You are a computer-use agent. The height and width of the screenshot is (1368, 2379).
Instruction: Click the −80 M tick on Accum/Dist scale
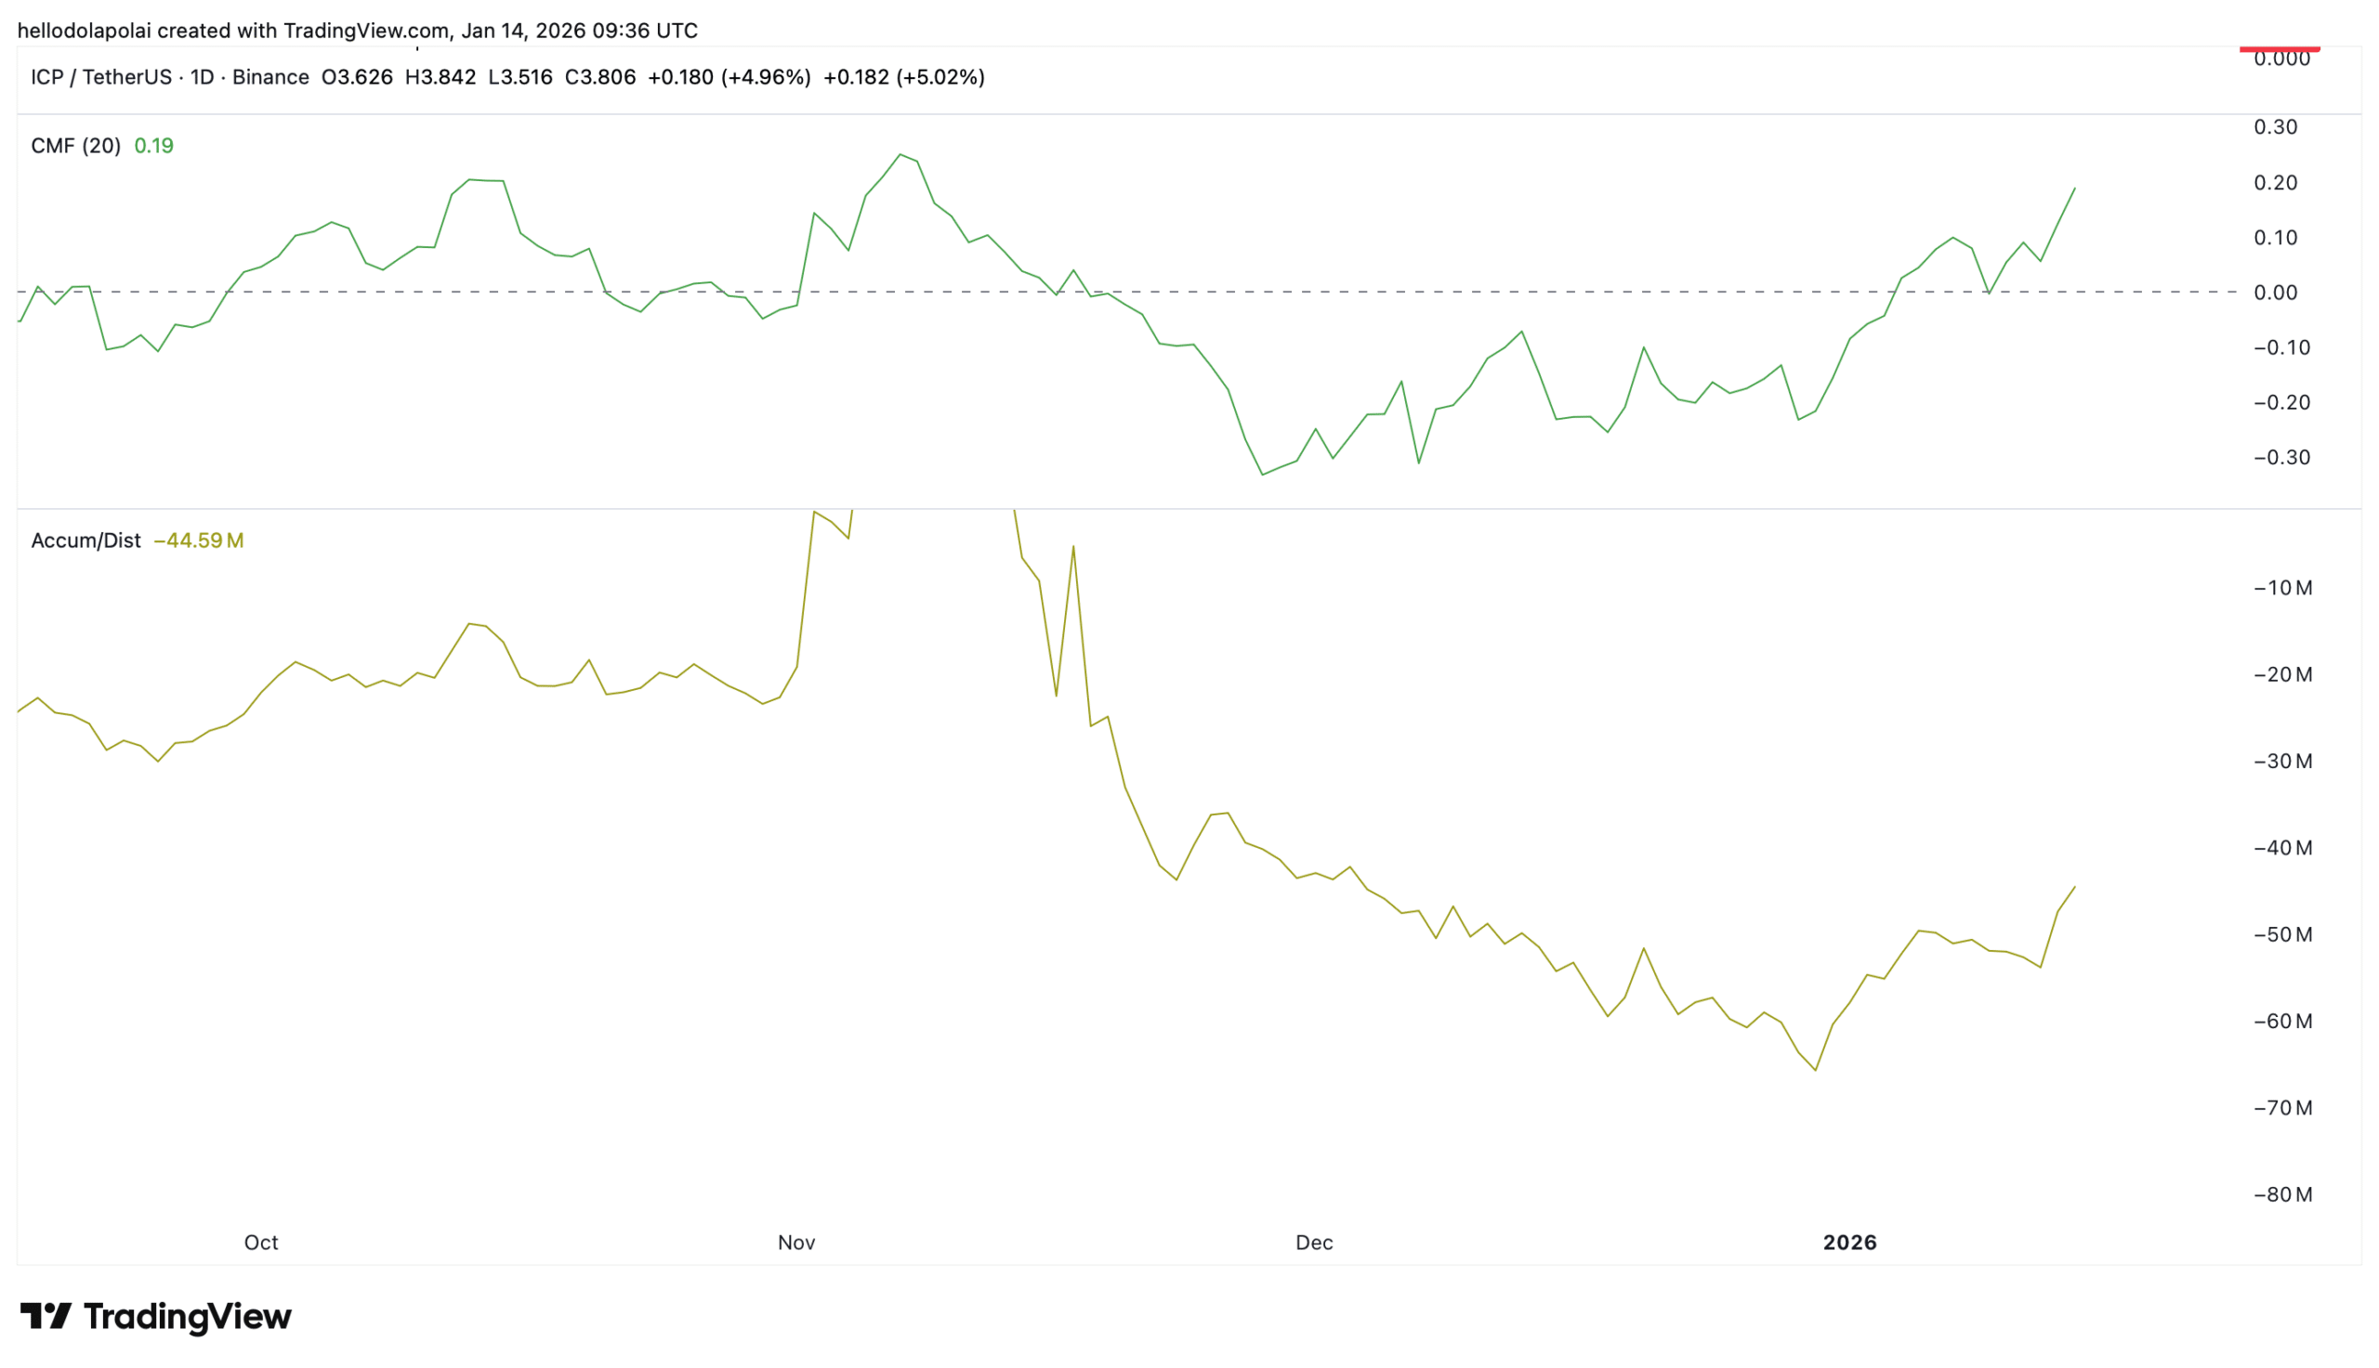[x=2282, y=1195]
